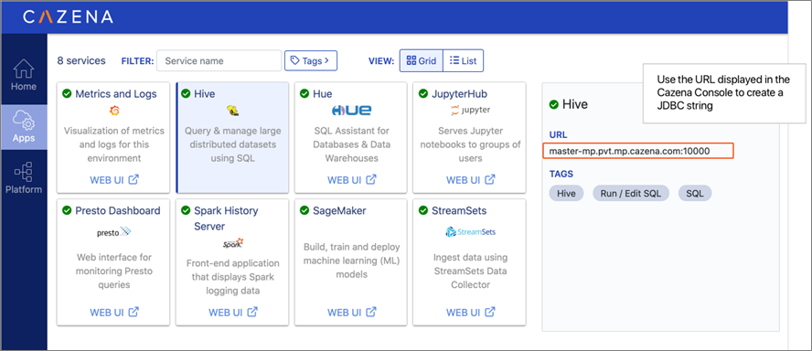The width and height of the screenshot is (812, 351).
Task: Open the Platform sidebar icon
Action: pyautogui.click(x=24, y=172)
